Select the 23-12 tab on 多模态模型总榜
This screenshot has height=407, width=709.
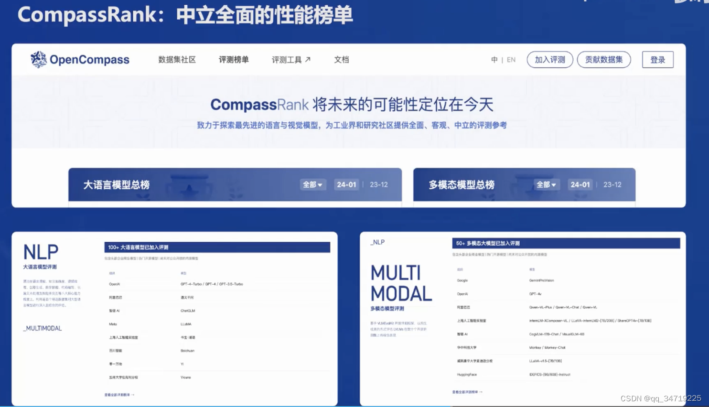(x=612, y=184)
